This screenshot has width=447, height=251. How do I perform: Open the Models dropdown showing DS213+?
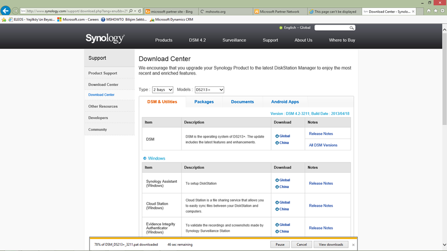point(209,90)
